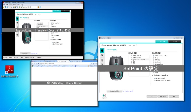Open the Help menu in IrfanView
191x112 pixels.
click(22, 5)
